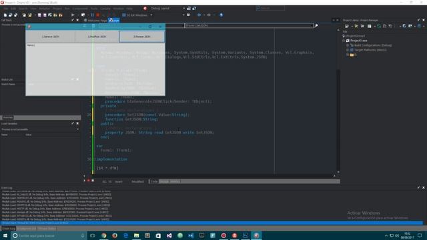Screen dimensions: 427x240
Task: Select Project3.exe in Project Manager
Action: [x=359, y=41]
